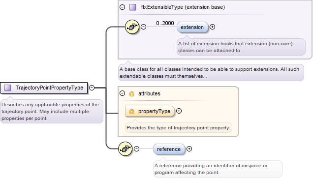The height and width of the screenshot is (179, 313).
Task: Click the fb:ExtensibleType (extension base) label
Action: (x=183, y=7)
